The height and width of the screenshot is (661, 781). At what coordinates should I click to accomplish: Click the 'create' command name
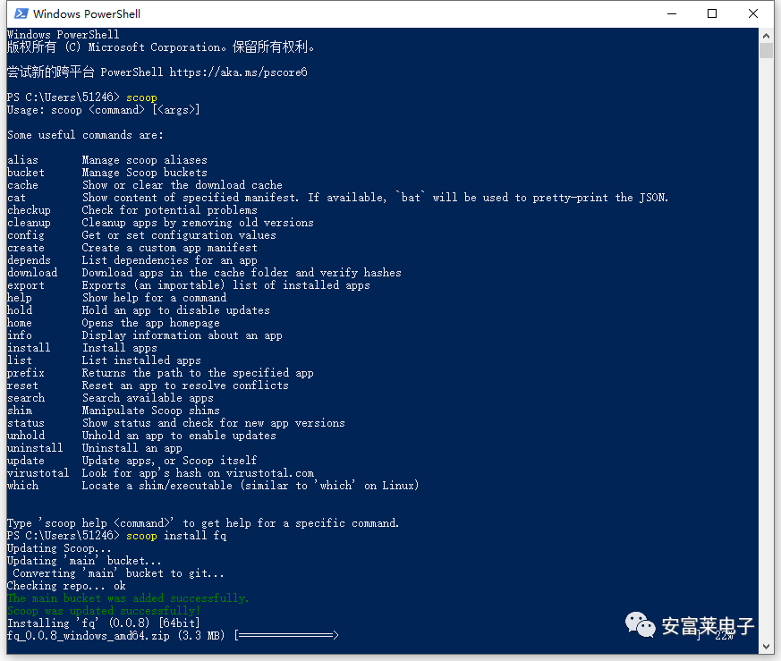26,248
